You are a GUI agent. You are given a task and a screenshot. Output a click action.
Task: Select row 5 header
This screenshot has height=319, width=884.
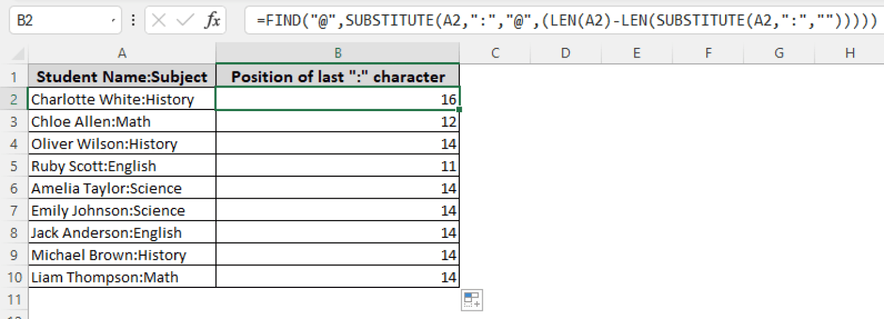tap(14, 166)
